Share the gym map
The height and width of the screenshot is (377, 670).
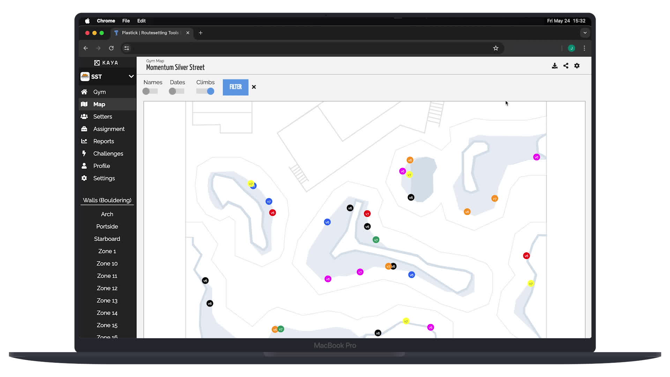click(566, 66)
